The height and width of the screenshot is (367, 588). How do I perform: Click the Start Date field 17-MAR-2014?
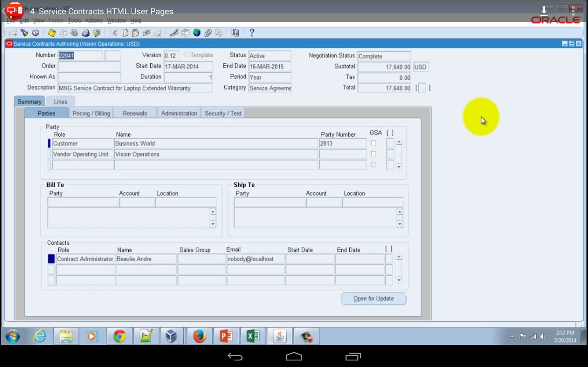(x=188, y=66)
